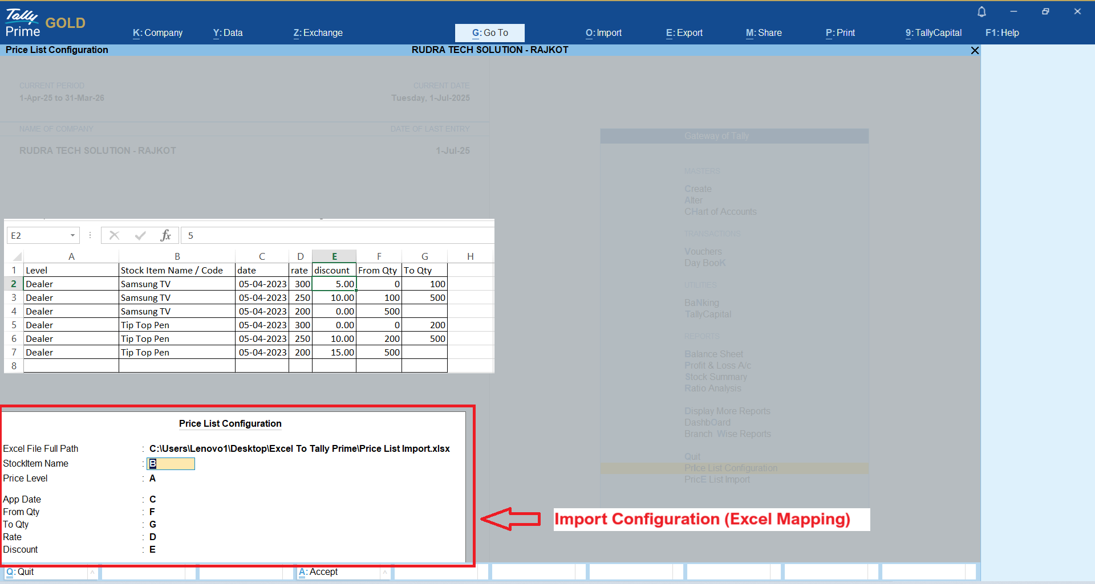The image size is (1095, 584).
Task: Click the Excel enter checkmark icon
Action: coord(140,235)
